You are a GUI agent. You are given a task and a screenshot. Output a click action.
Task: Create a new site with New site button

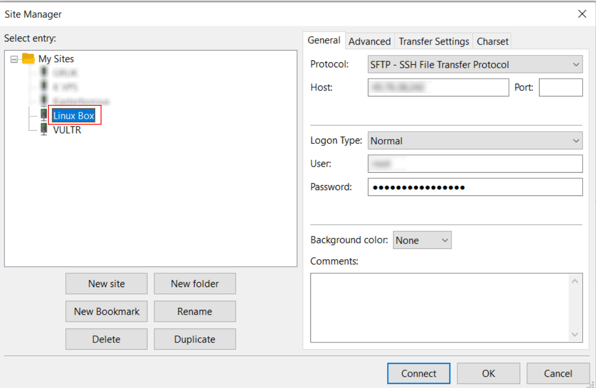pyautogui.click(x=106, y=284)
